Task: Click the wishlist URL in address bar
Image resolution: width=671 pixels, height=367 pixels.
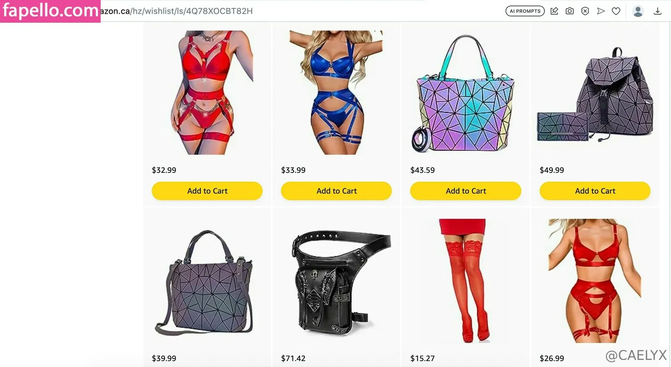Action: tap(177, 11)
